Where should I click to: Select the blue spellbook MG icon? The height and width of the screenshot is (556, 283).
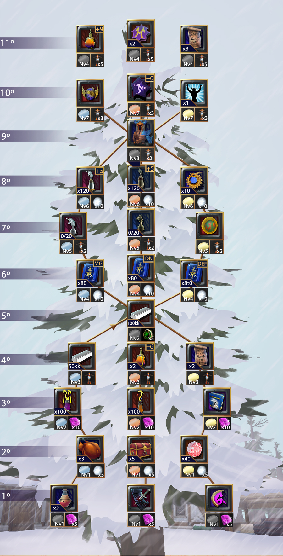[x=91, y=273]
